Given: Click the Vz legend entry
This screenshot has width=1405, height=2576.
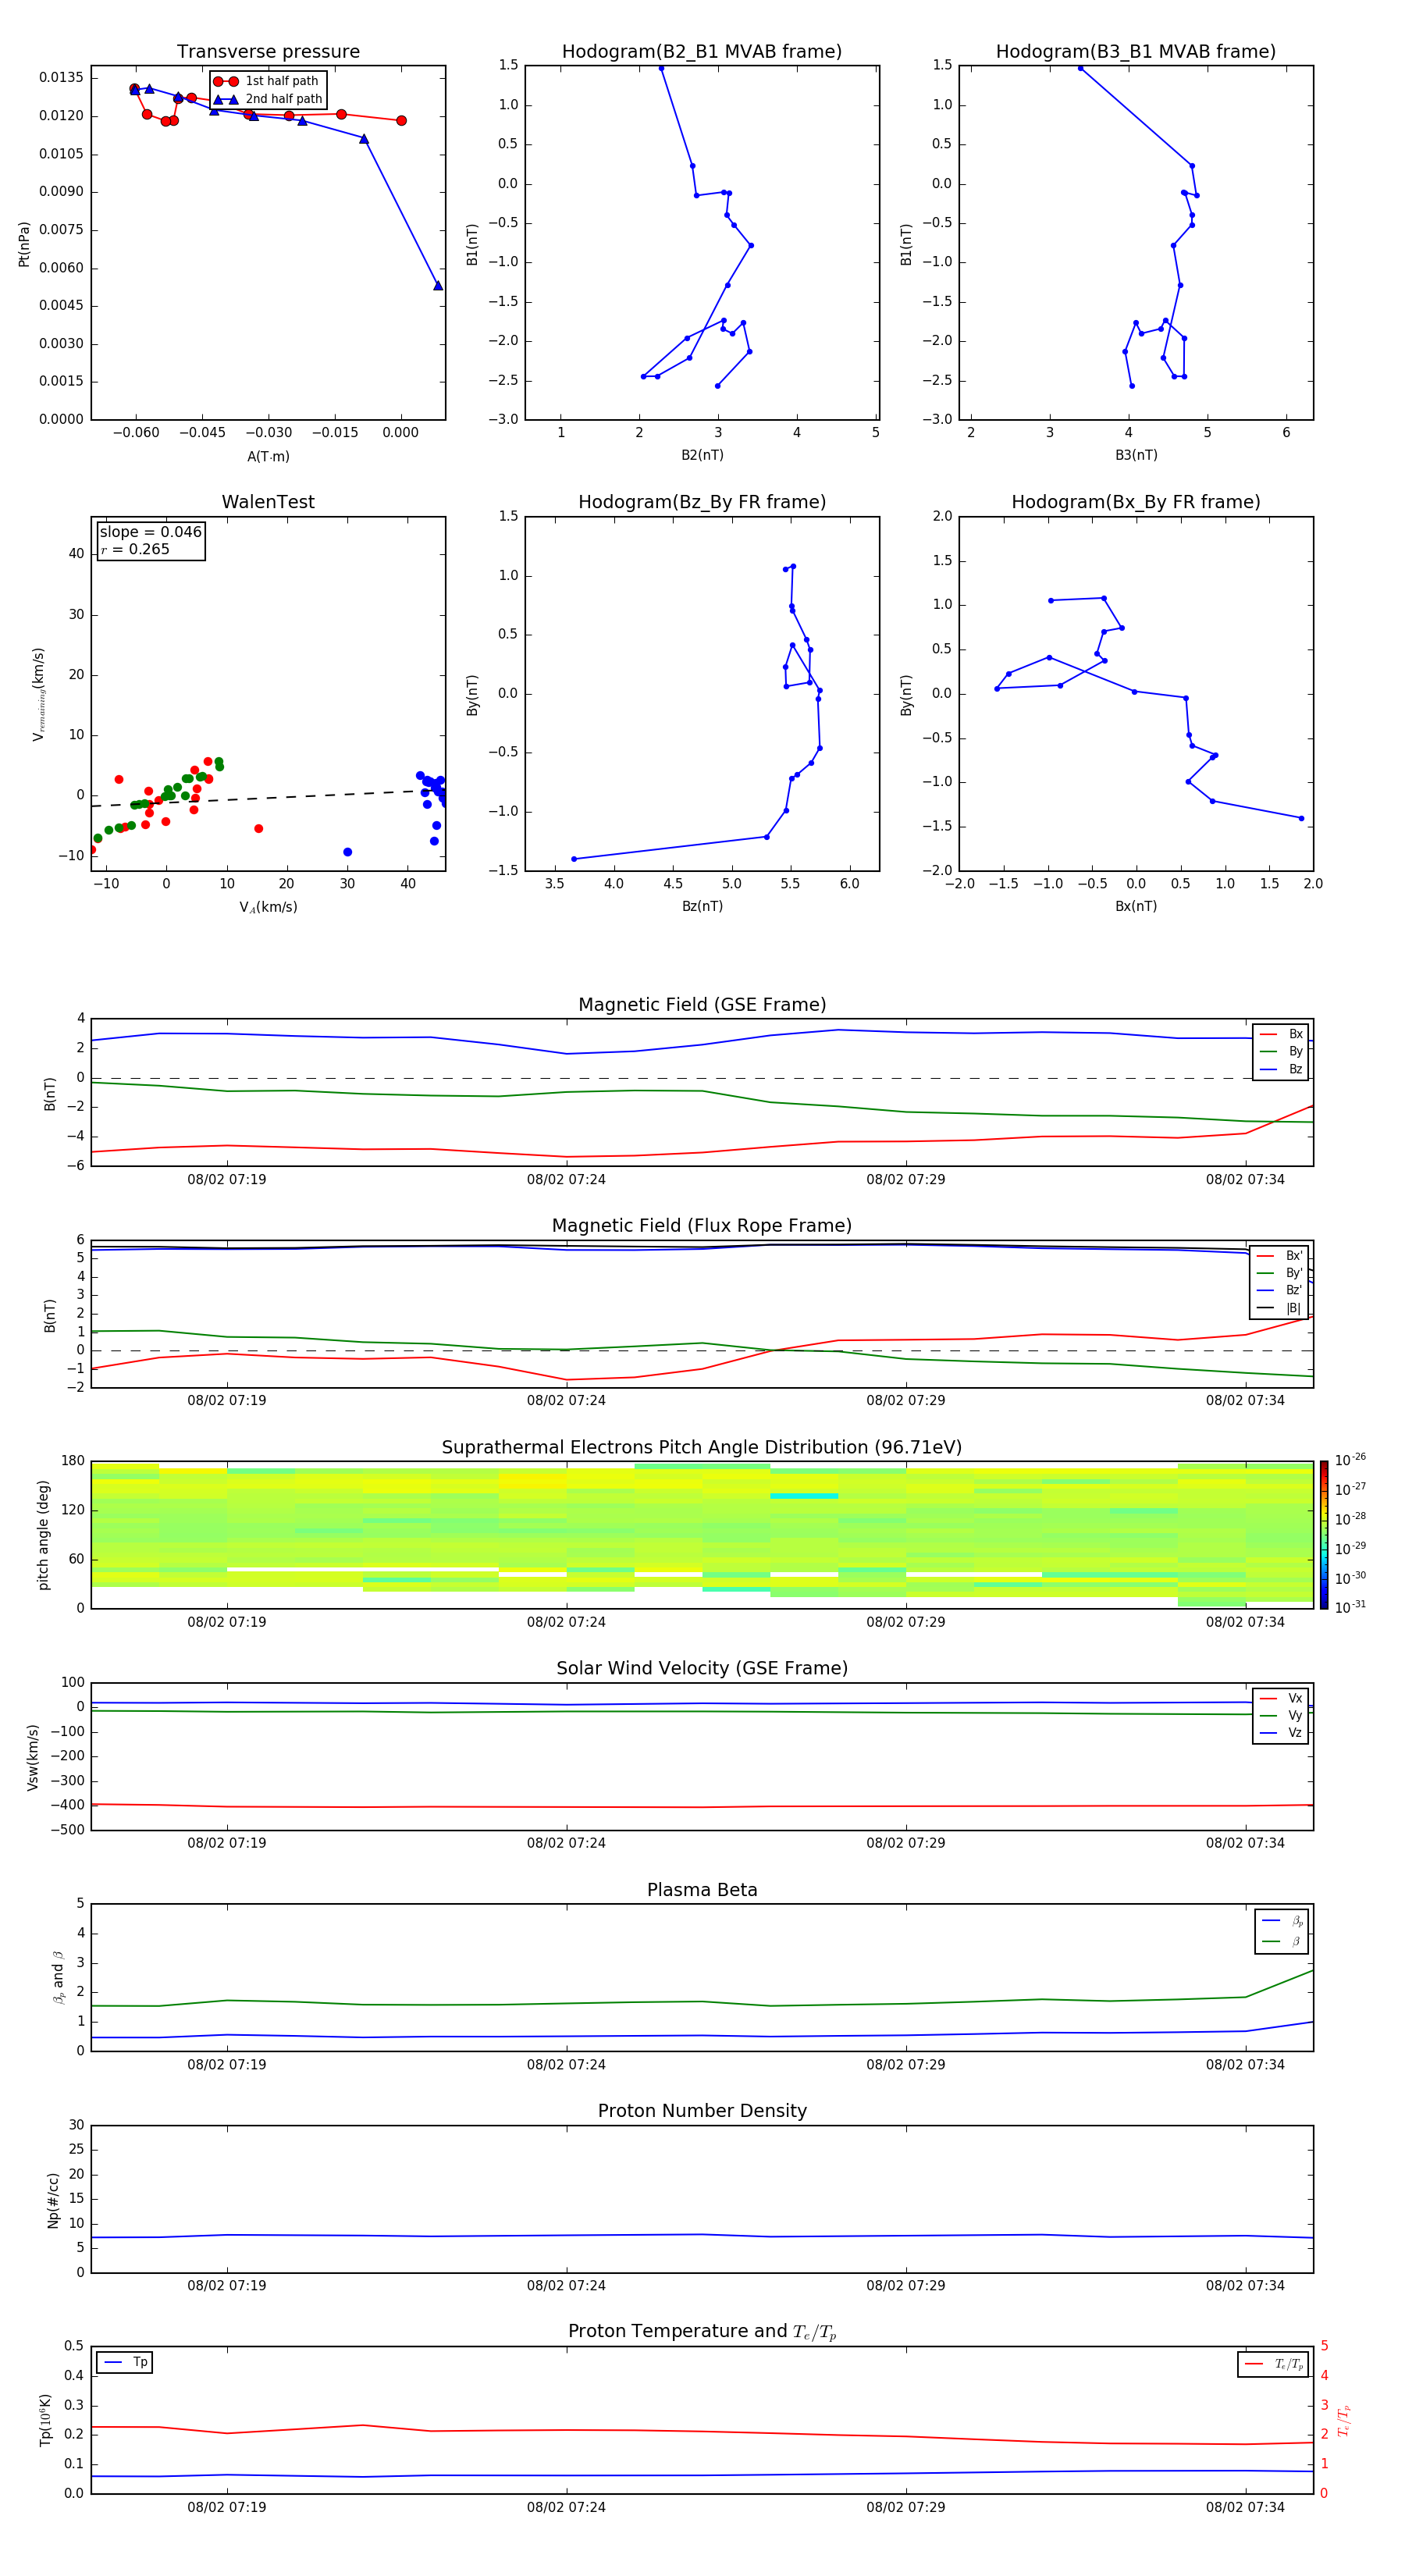Looking at the screenshot, I should point(1281,1733).
